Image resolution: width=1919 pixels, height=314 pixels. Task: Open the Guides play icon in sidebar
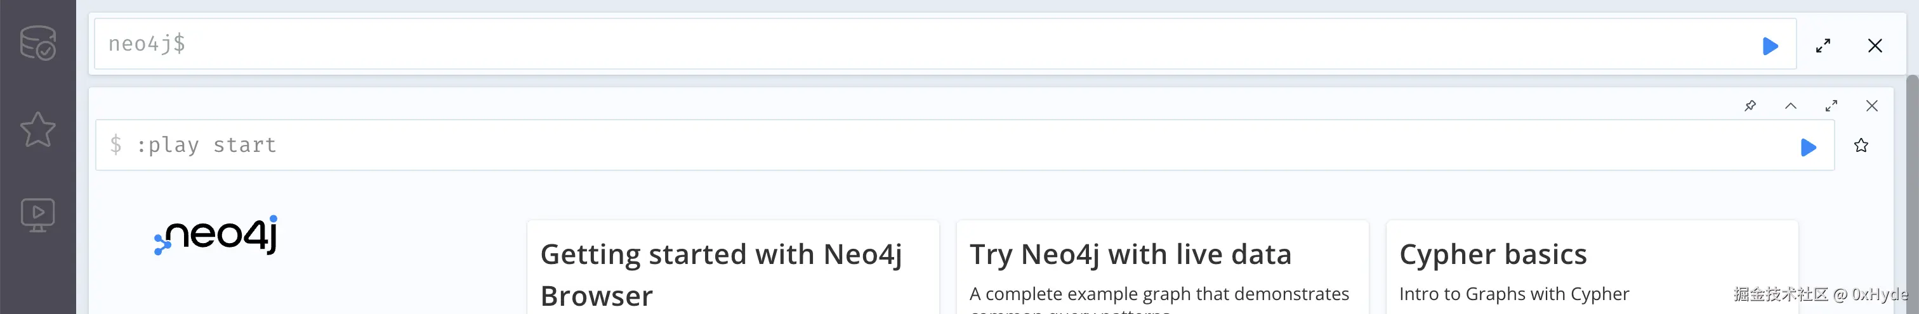[37, 215]
